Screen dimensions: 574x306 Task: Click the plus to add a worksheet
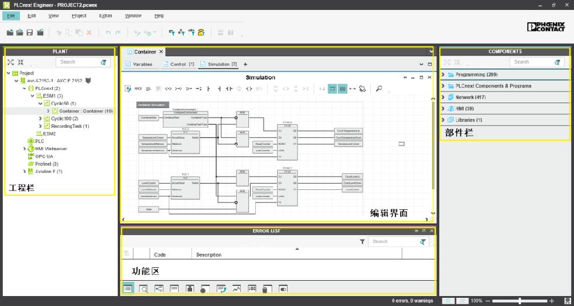[x=245, y=64]
